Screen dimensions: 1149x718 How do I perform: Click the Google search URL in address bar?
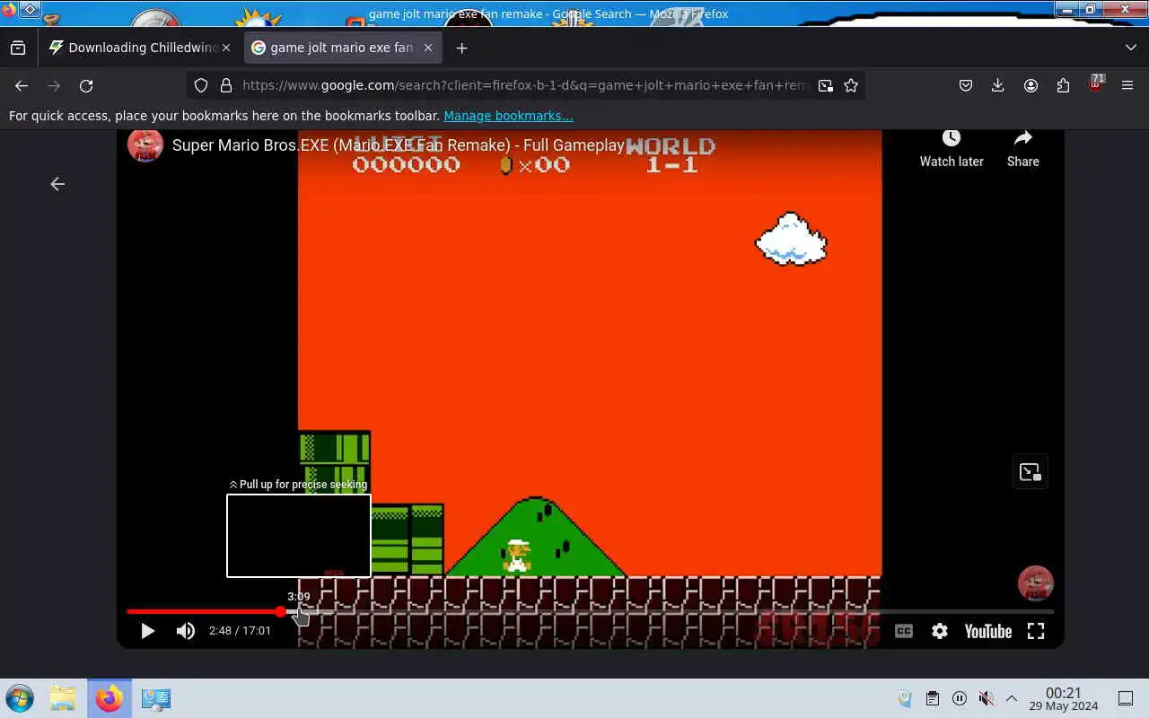[x=525, y=85]
